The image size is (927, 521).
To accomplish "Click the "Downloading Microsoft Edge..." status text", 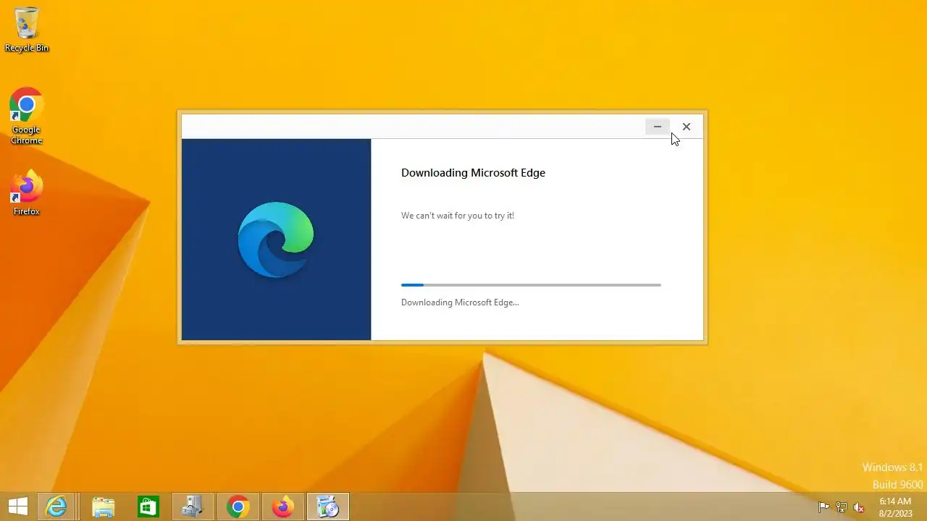I will coord(460,302).
